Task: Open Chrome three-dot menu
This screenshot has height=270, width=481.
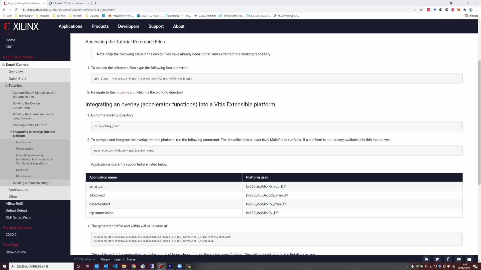Action: [477, 10]
